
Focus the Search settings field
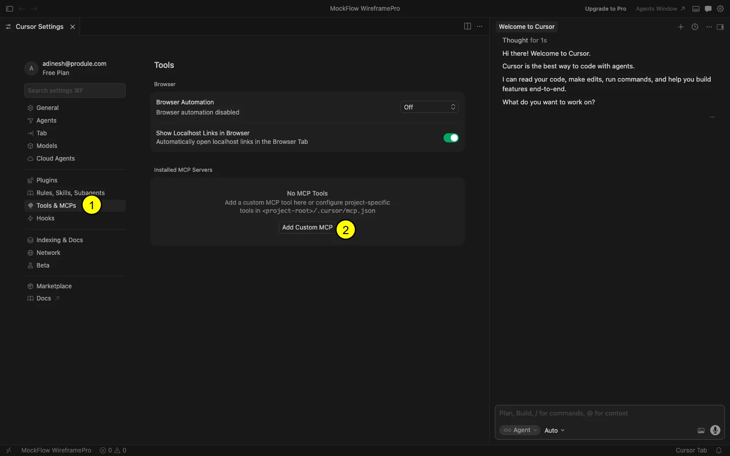(75, 91)
